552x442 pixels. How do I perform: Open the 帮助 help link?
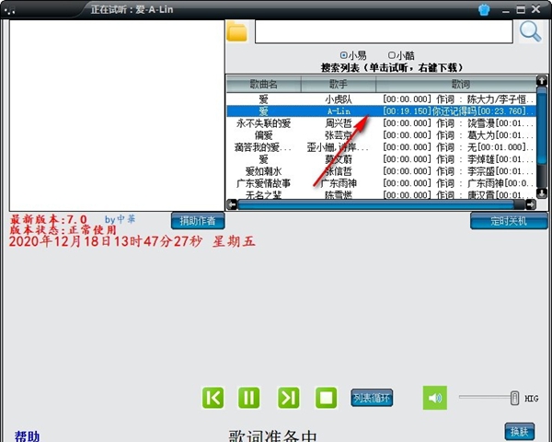coord(27,436)
